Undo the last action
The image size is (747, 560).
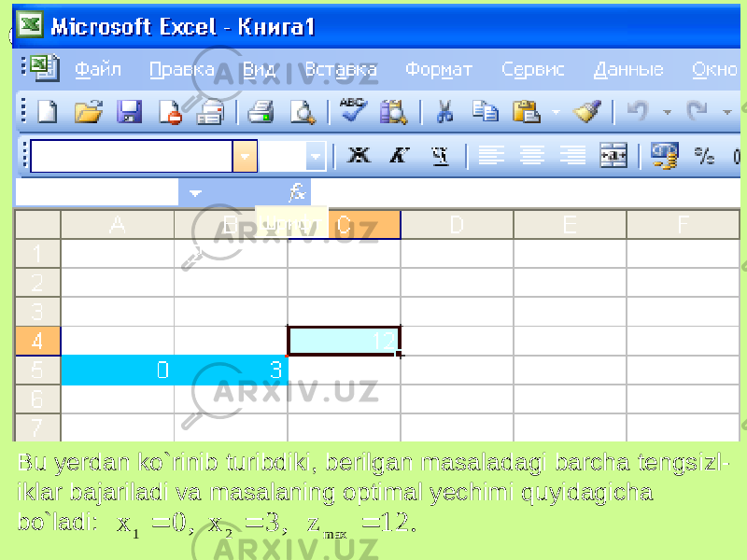tap(638, 112)
